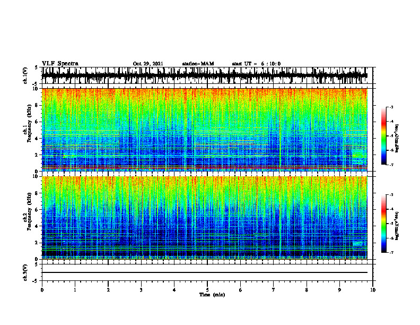Click time axis tick label 4
Image resolution: width=420 pixels, height=325 pixels.
(174, 290)
